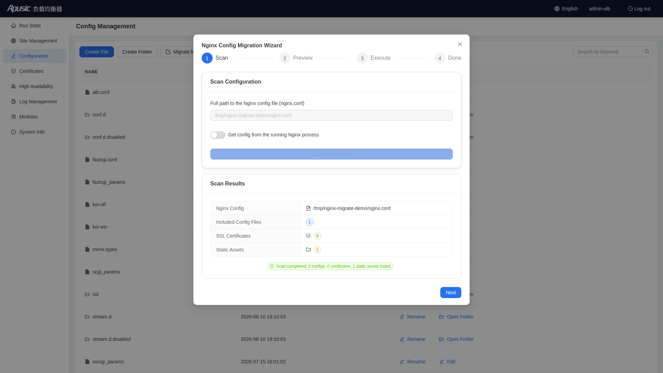Select step 1 Scan in wizard
This screenshot has height=373, width=663.
[215, 58]
